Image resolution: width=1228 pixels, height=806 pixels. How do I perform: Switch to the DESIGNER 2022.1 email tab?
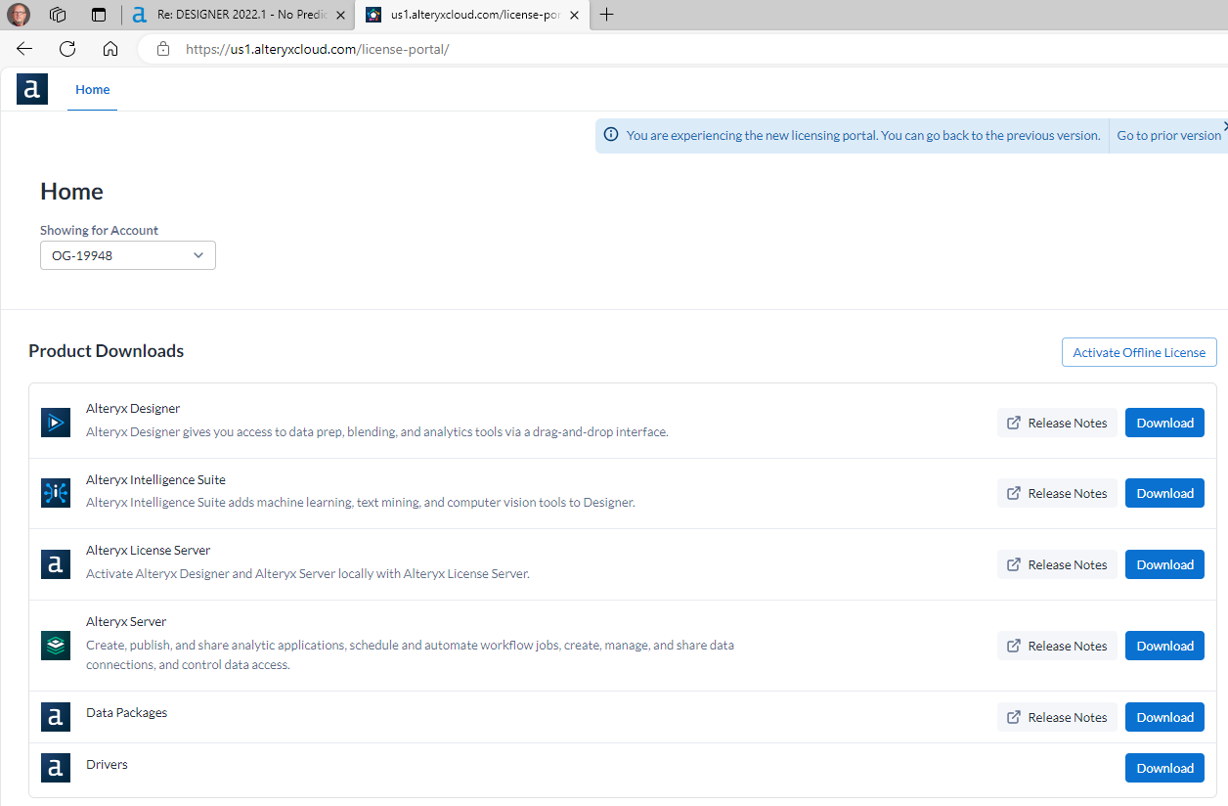pyautogui.click(x=235, y=15)
